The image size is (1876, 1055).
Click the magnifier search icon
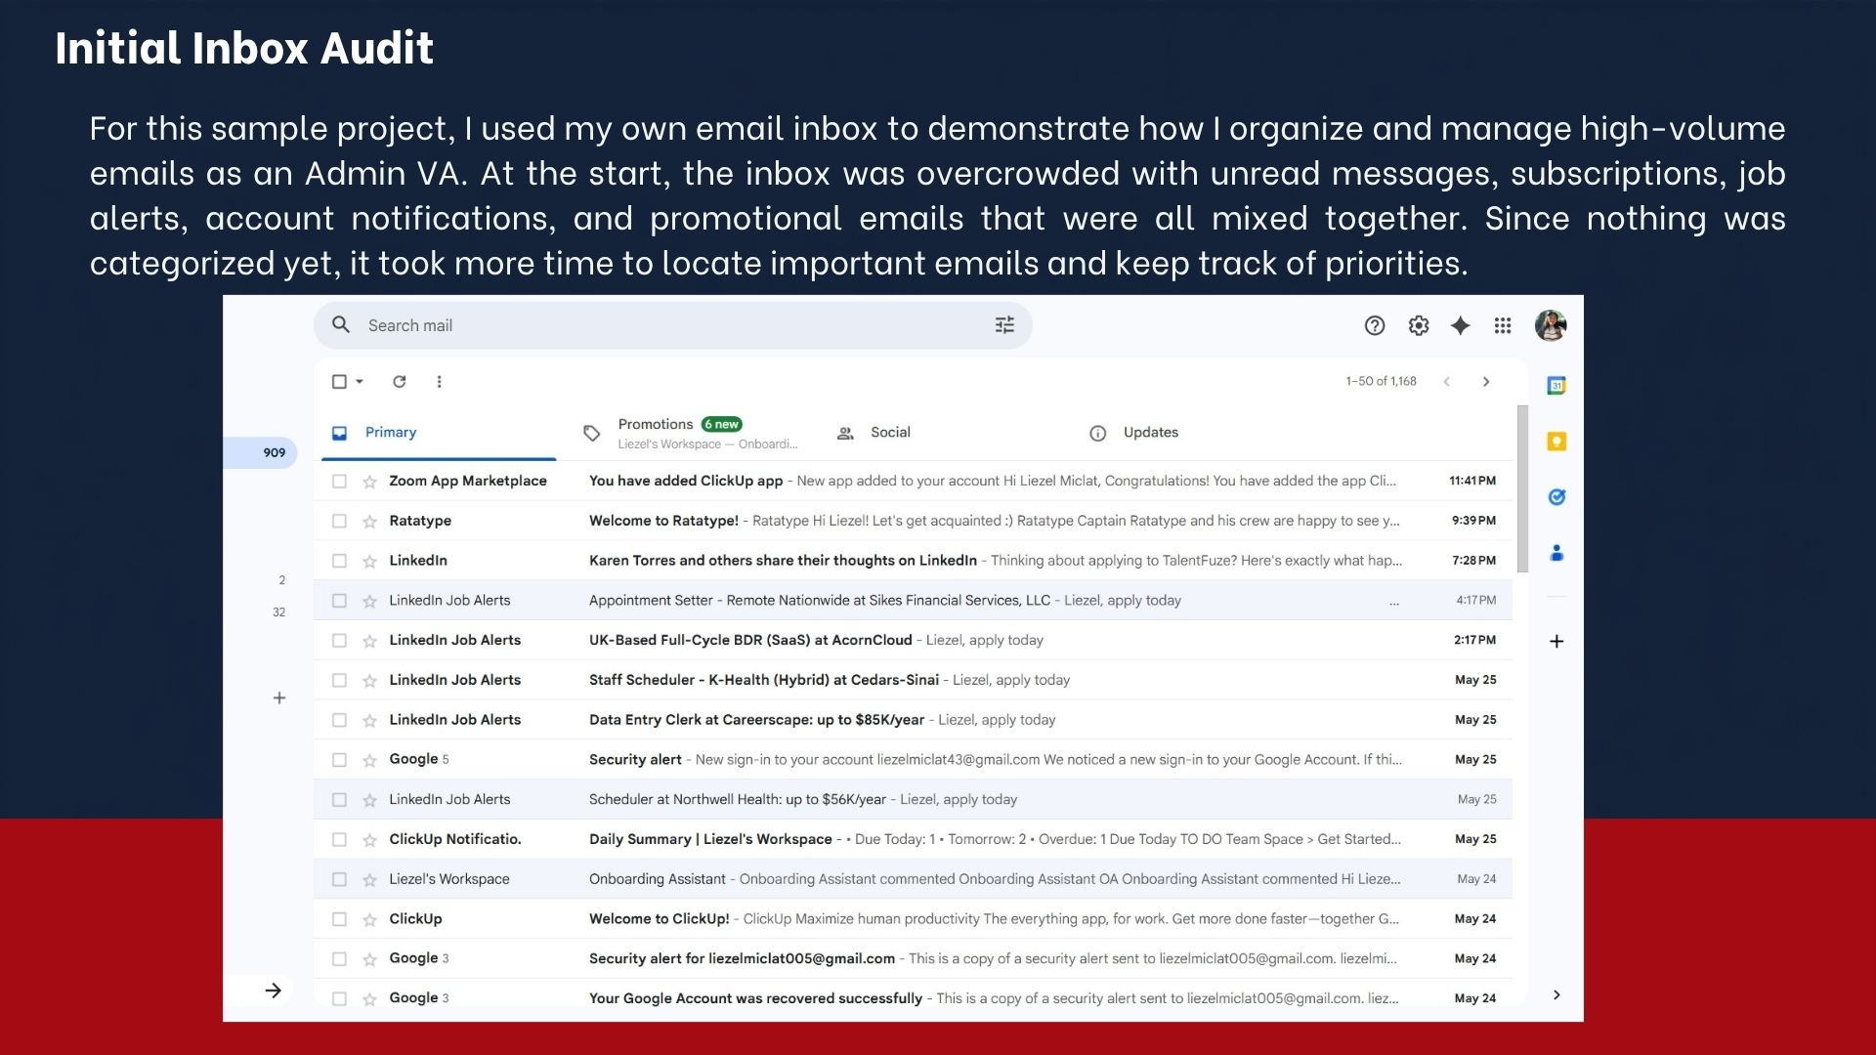click(x=341, y=324)
